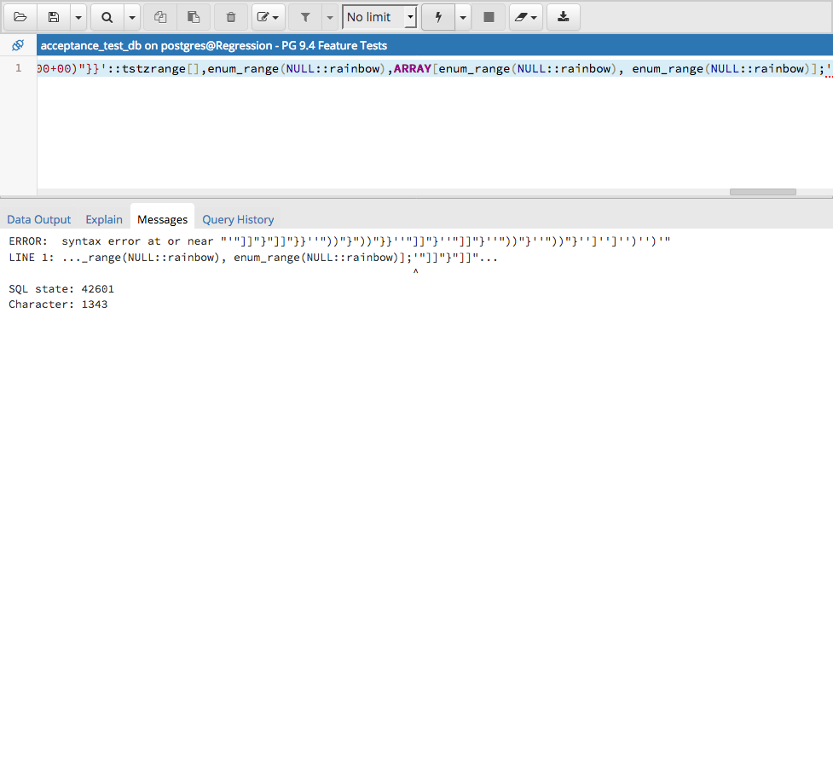This screenshot has width=833, height=760.
Task: Open the Explain tab
Action: 104,219
